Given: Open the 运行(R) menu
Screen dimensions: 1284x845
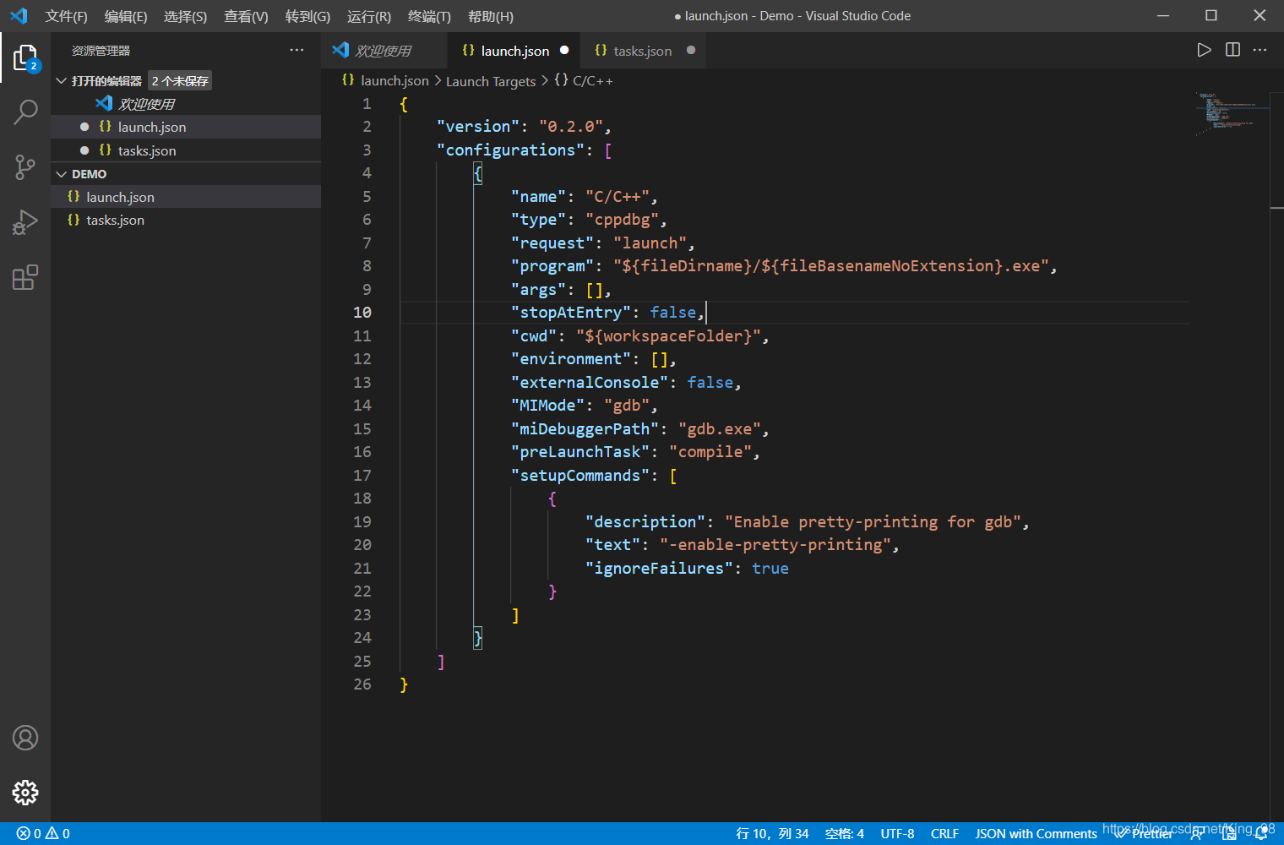Looking at the screenshot, I should point(369,16).
